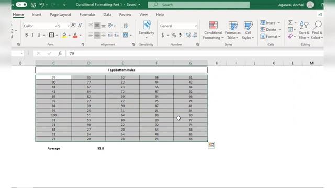Switch to the Home tab
Viewport: 335px width, 188px height.
18,15
